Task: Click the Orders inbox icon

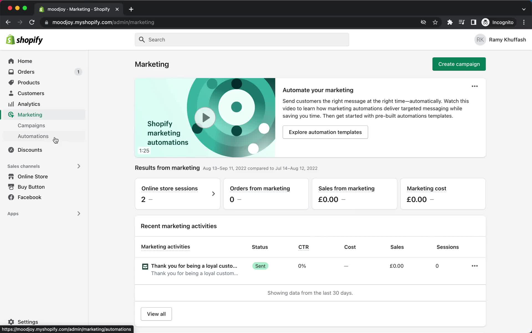Action: click(x=11, y=72)
